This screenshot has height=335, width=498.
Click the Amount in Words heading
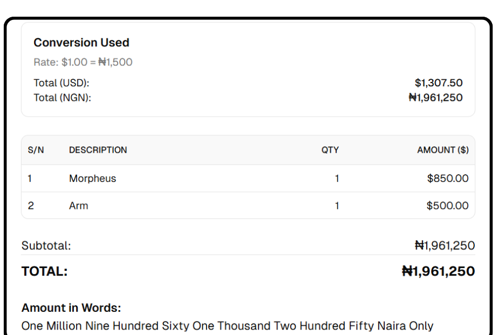[x=71, y=308]
